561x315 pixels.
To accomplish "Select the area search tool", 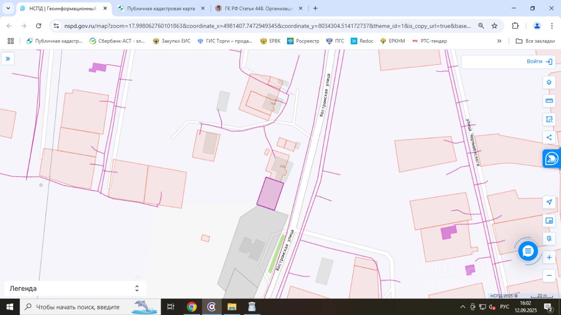I will tap(549, 119).
